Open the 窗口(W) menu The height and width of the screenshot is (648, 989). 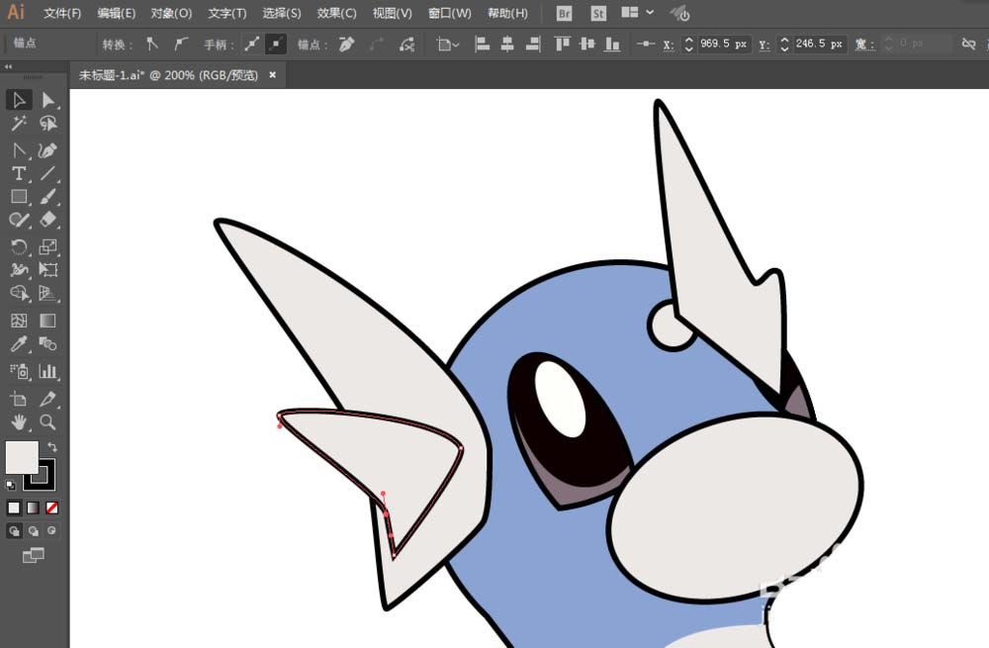click(449, 13)
